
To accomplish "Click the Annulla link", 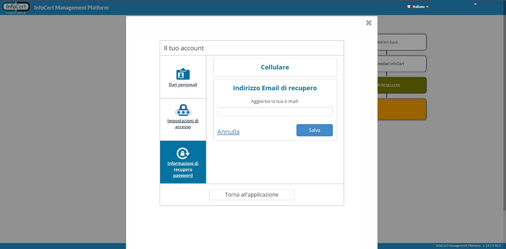I will (228, 132).
